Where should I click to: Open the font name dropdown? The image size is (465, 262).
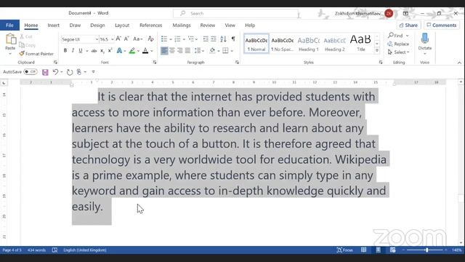click(97, 39)
